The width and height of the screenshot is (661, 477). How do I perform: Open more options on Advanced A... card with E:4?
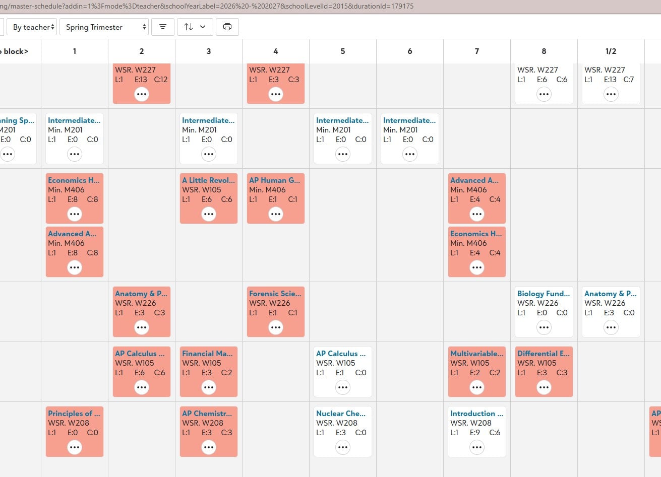tap(477, 214)
